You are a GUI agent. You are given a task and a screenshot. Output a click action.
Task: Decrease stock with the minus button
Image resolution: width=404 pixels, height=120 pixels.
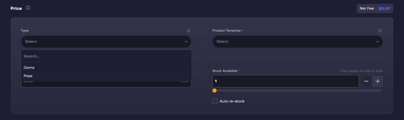(x=366, y=81)
